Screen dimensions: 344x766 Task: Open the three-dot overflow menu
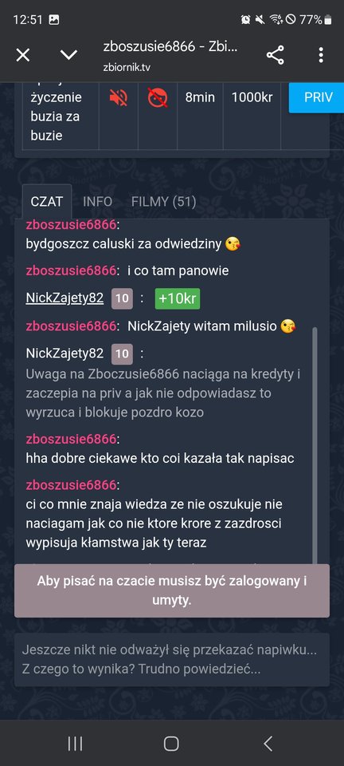pos(321,55)
